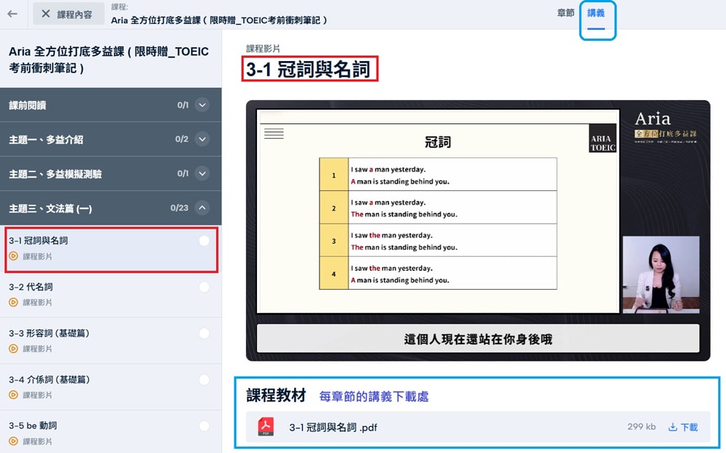726x453 pixels.
Task: Mark 3-4 介係詞 completion circle
Action: (x=204, y=380)
